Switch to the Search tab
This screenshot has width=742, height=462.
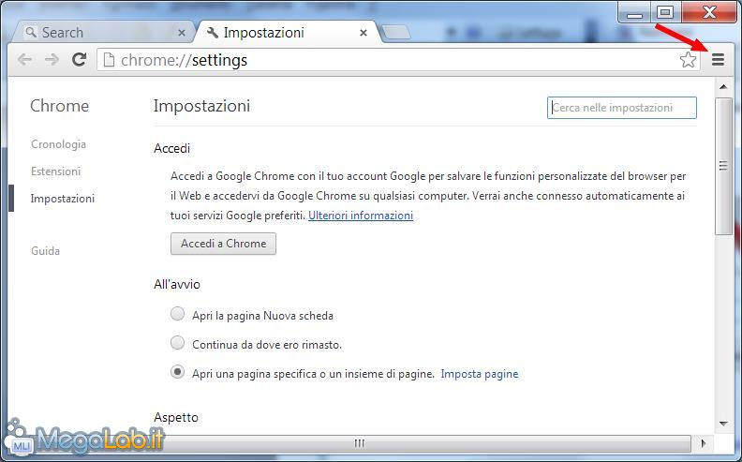[x=102, y=32]
